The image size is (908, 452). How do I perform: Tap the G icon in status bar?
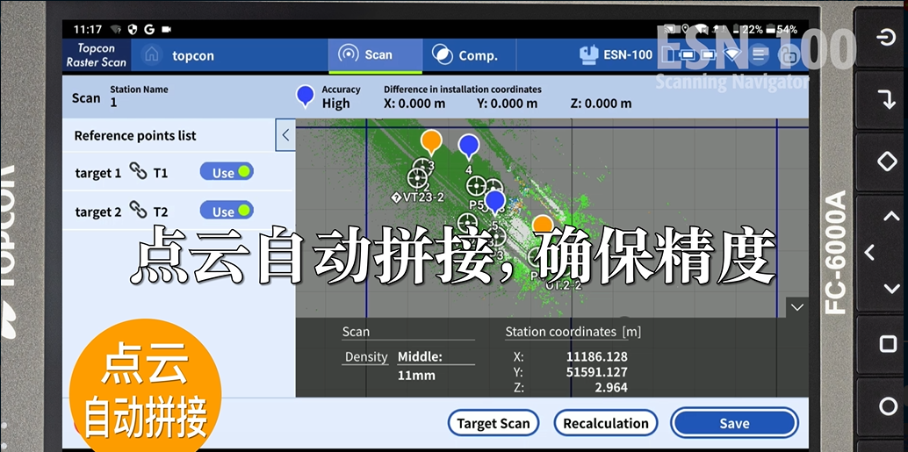click(x=148, y=29)
